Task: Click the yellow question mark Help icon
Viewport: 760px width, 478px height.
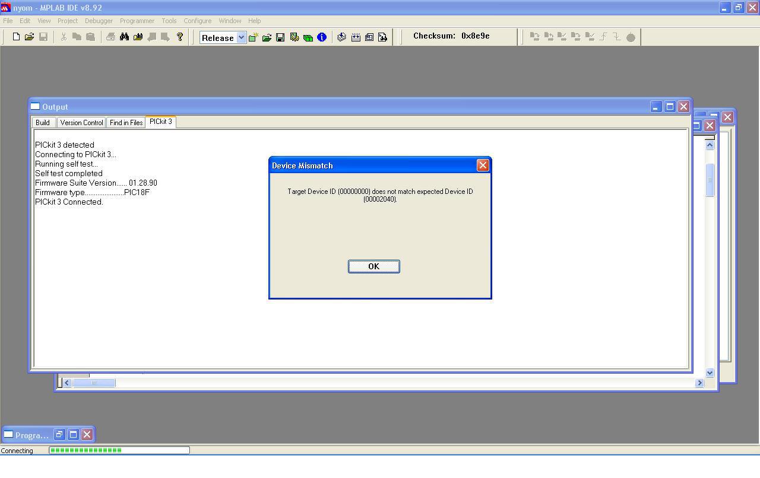Action: point(180,37)
